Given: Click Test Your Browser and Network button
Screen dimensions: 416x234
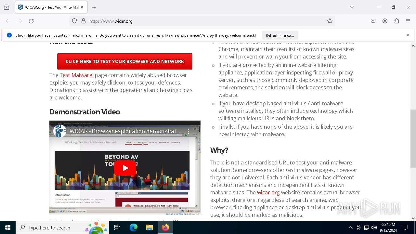Looking at the screenshot, I should click(x=125, y=61).
